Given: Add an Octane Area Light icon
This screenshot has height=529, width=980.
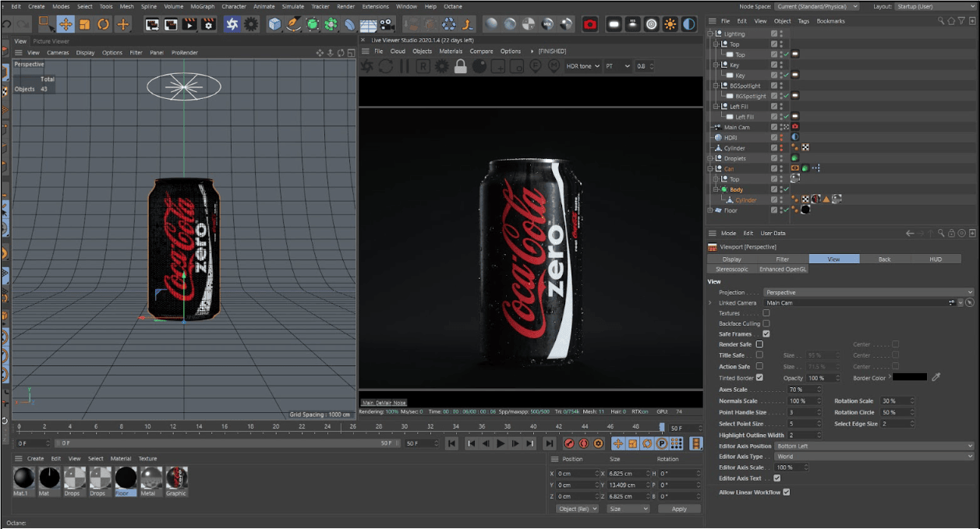Looking at the screenshot, I should coord(614,24).
